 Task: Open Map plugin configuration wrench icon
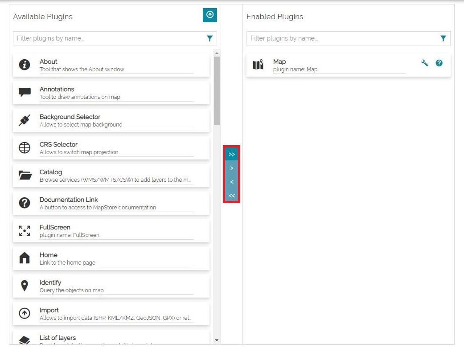tap(424, 63)
